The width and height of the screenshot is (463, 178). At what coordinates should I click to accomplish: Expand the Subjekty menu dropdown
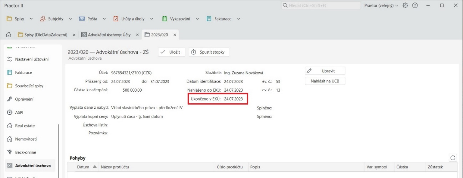[56, 18]
